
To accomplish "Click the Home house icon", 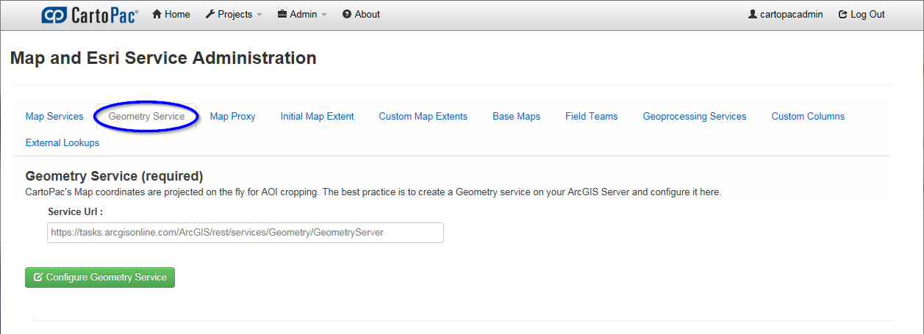I will point(157,14).
